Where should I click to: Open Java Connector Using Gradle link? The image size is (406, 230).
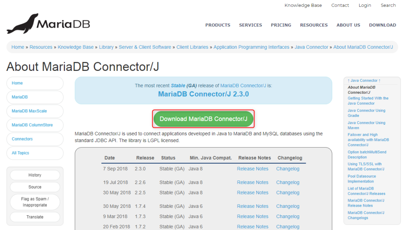[x=366, y=113]
